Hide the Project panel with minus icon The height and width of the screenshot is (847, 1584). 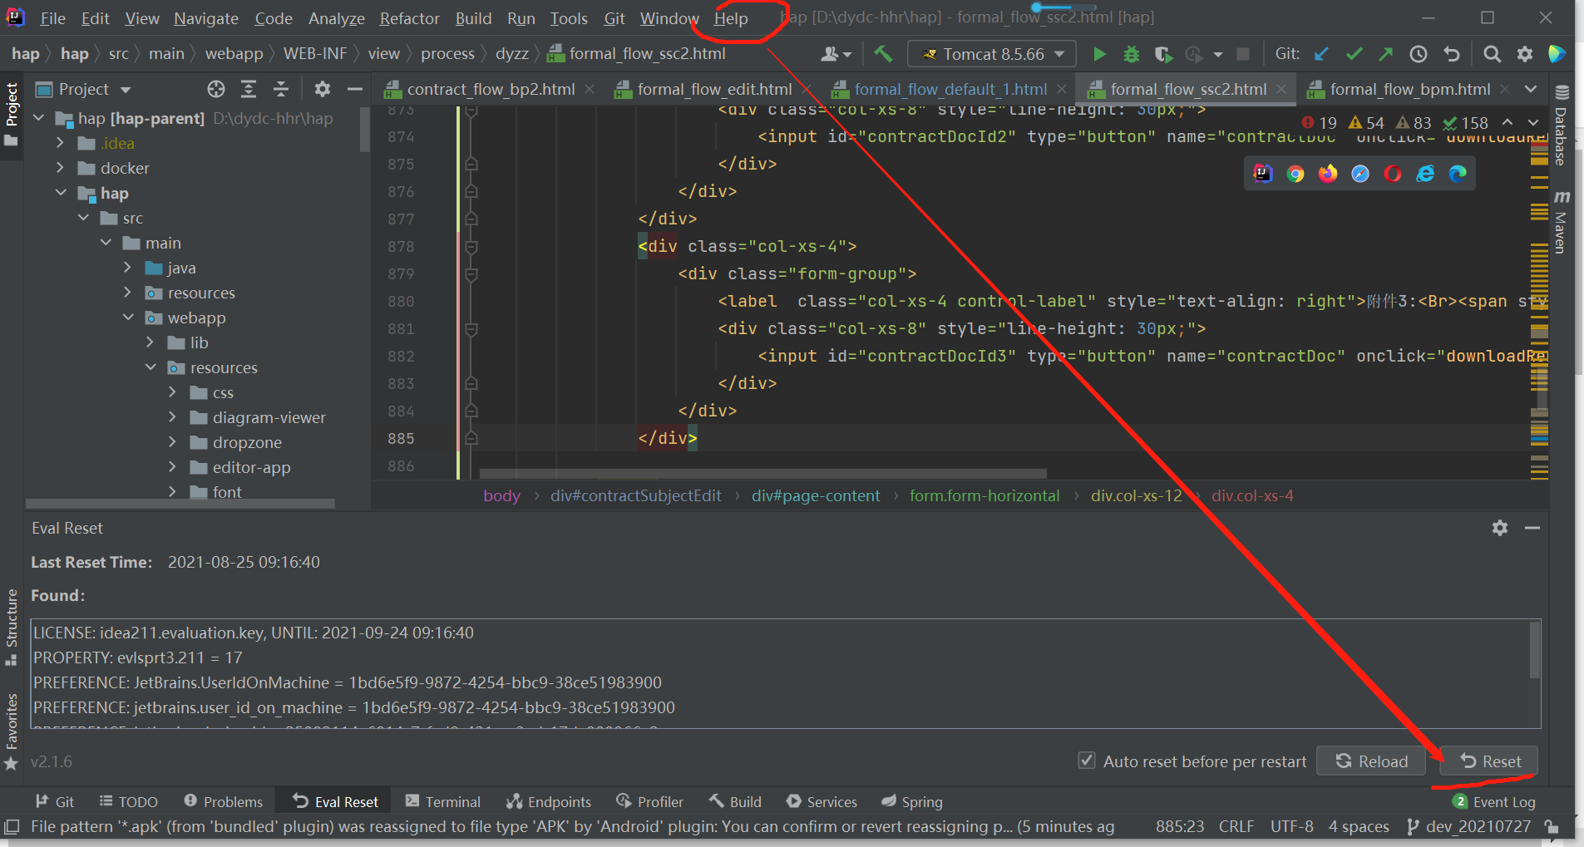tap(355, 89)
